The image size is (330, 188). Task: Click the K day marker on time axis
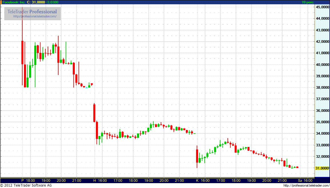tap(198, 180)
